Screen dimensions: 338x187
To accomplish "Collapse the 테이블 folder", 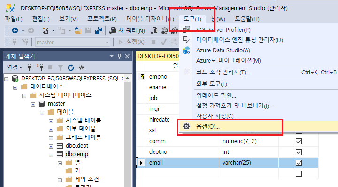I will tap(42, 113).
